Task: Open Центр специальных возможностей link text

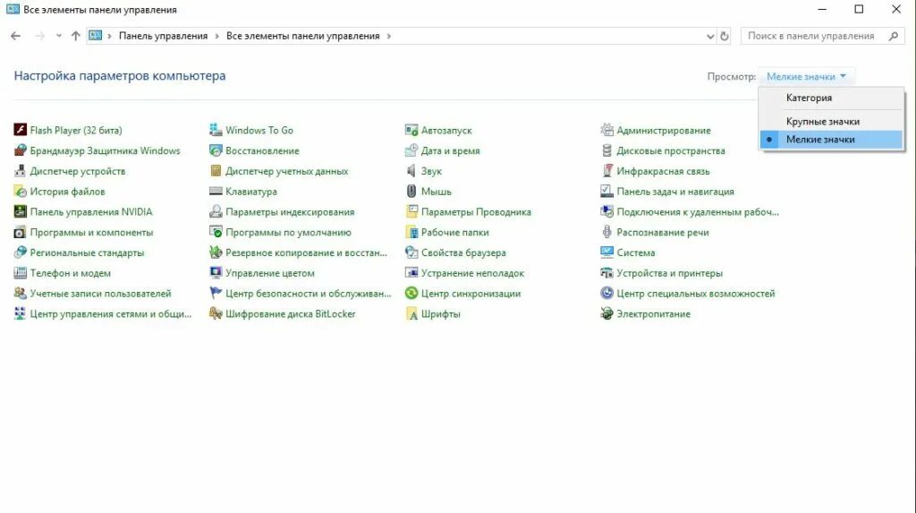Action: [696, 294]
